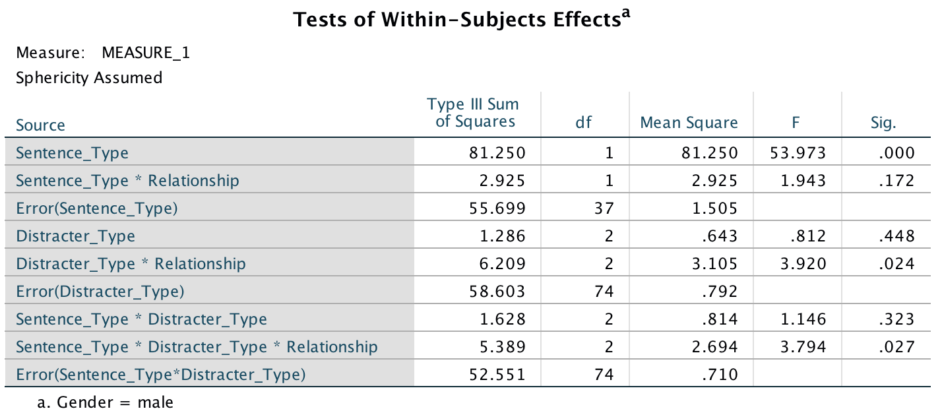
Task: Click the "Sentence_Type * Relationship" row label
Action: (127, 181)
